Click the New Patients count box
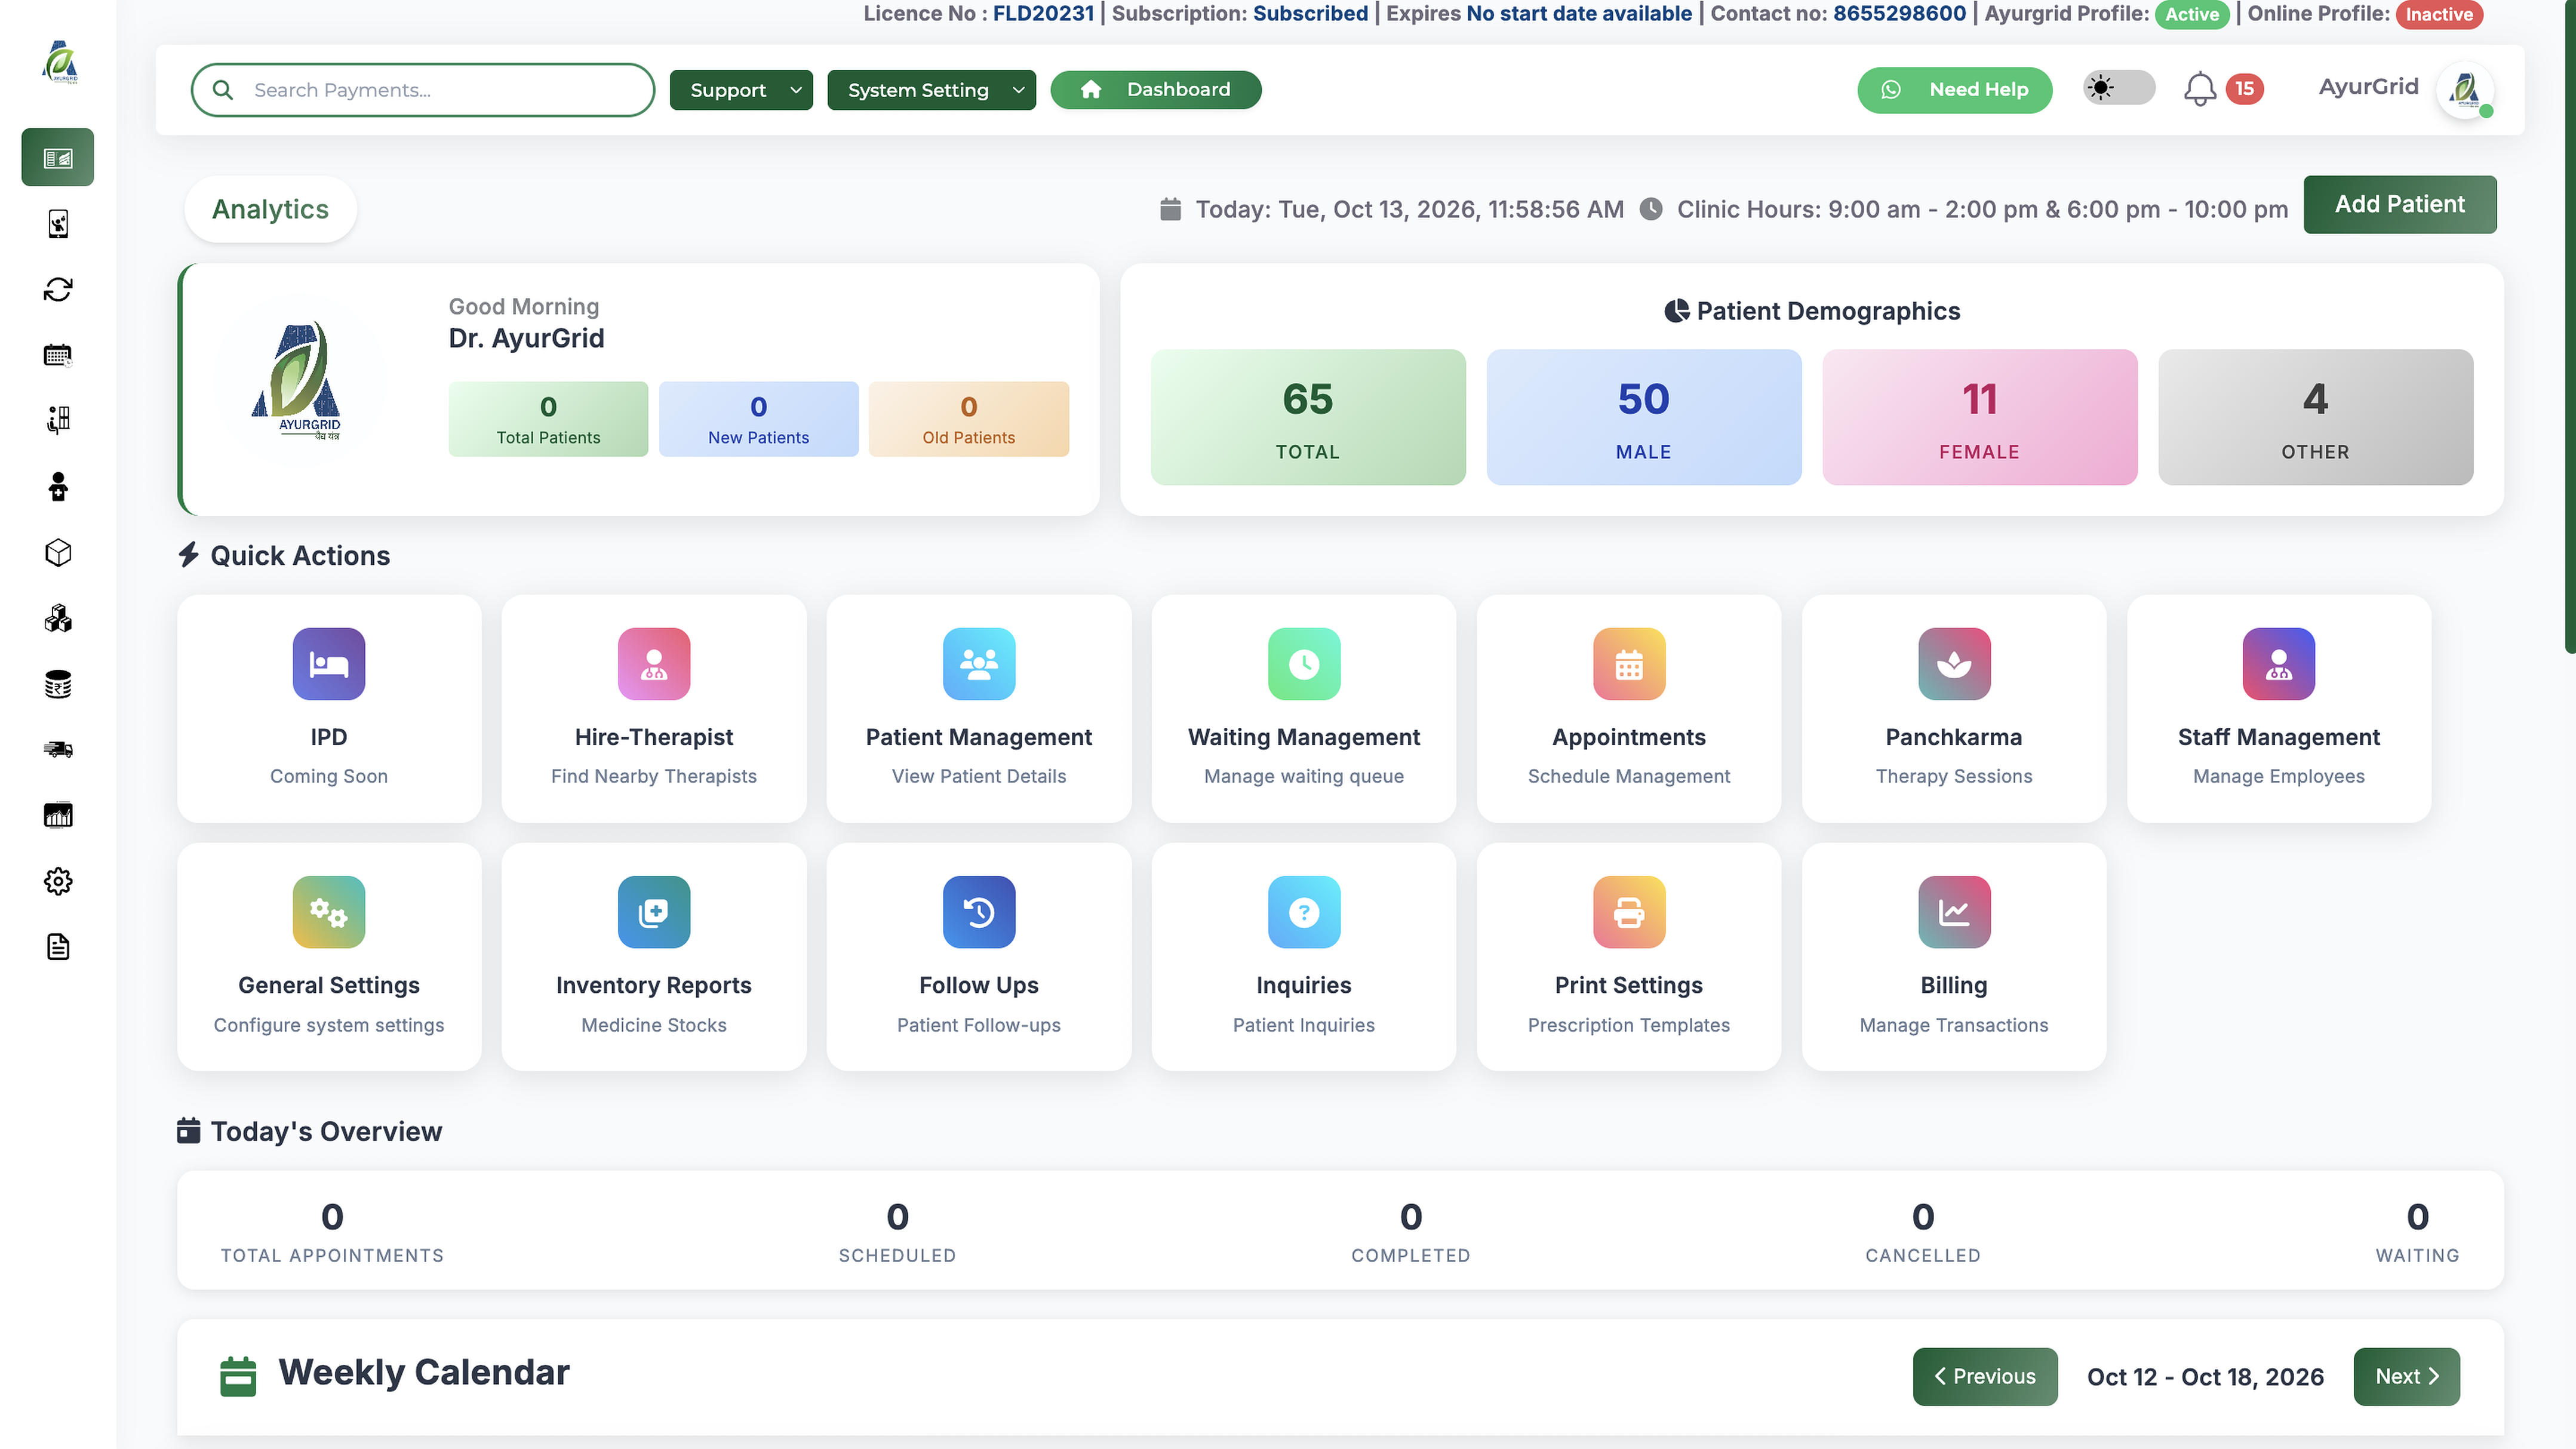Viewport: 2576px width, 1449px height. pyautogui.click(x=759, y=419)
